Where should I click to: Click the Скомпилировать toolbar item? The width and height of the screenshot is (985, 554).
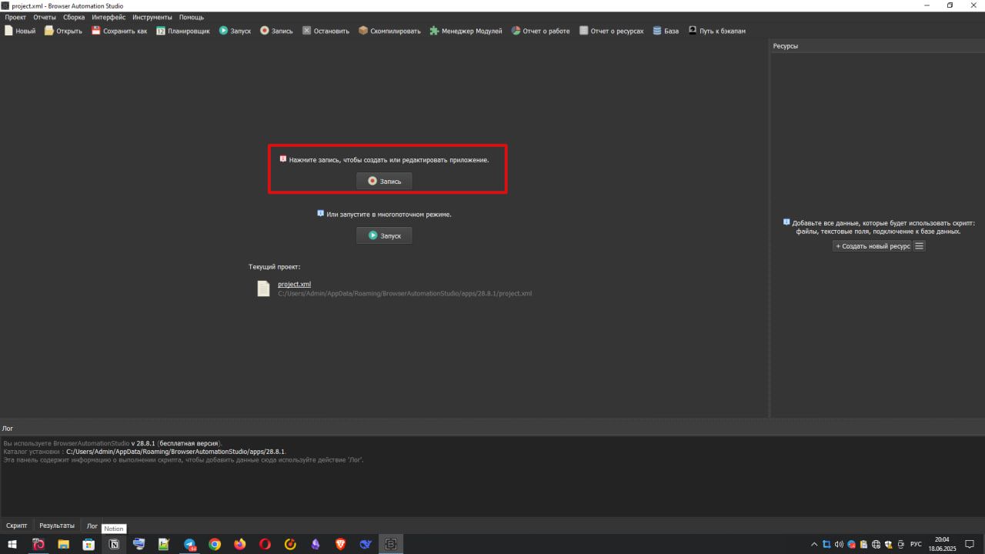[389, 31]
